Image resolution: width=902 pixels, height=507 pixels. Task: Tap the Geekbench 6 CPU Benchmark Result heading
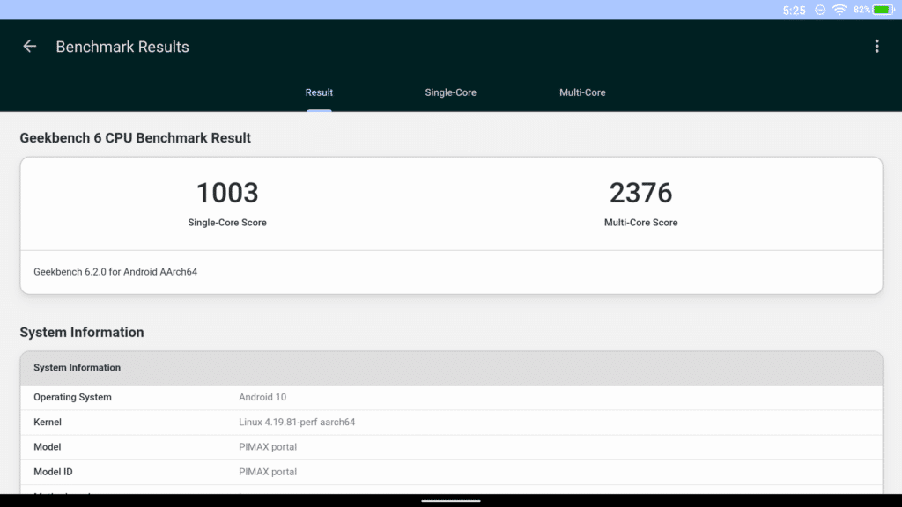coord(136,138)
